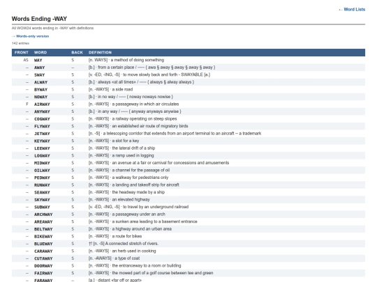The image size is (377, 282).
Task: Click the DEFINITION column header
Action: coord(100,52)
